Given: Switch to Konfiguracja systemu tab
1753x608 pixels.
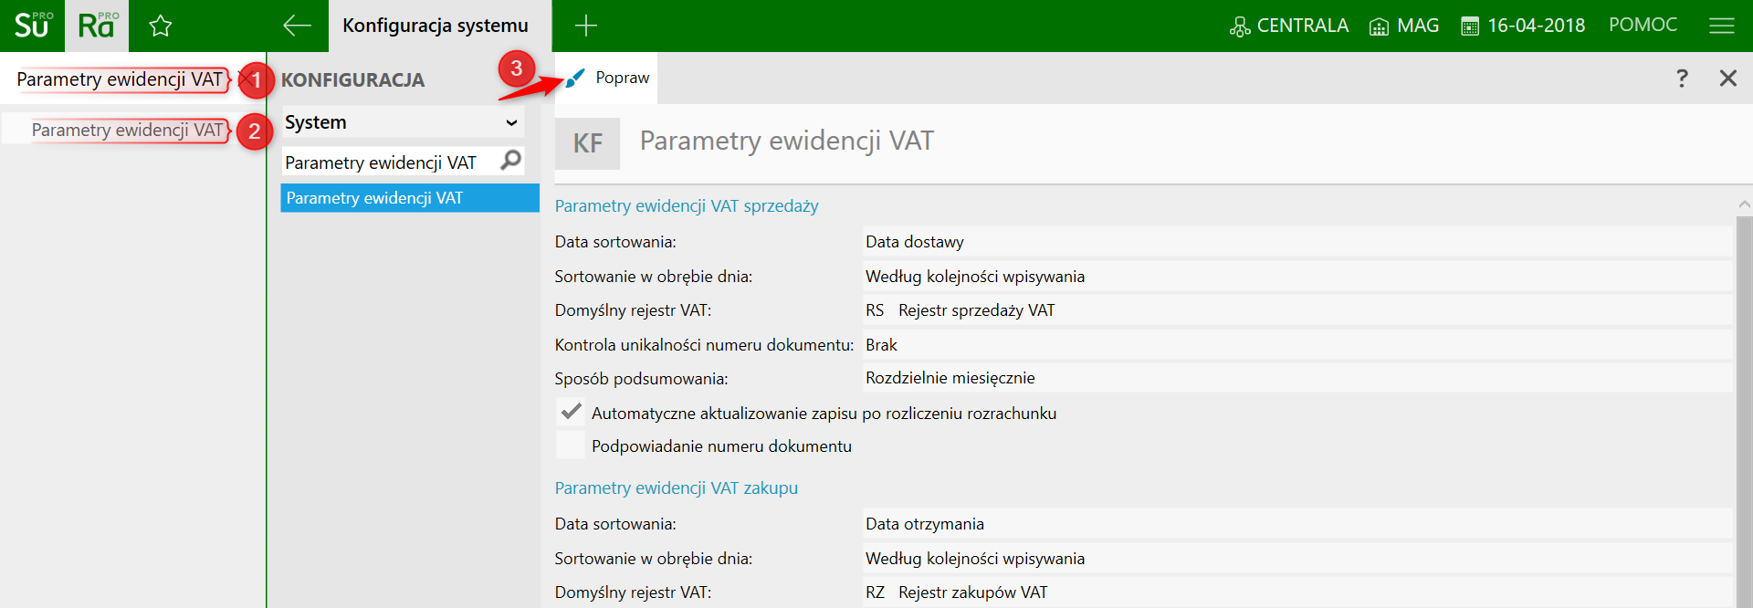Looking at the screenshot, I should pos(436,26).
